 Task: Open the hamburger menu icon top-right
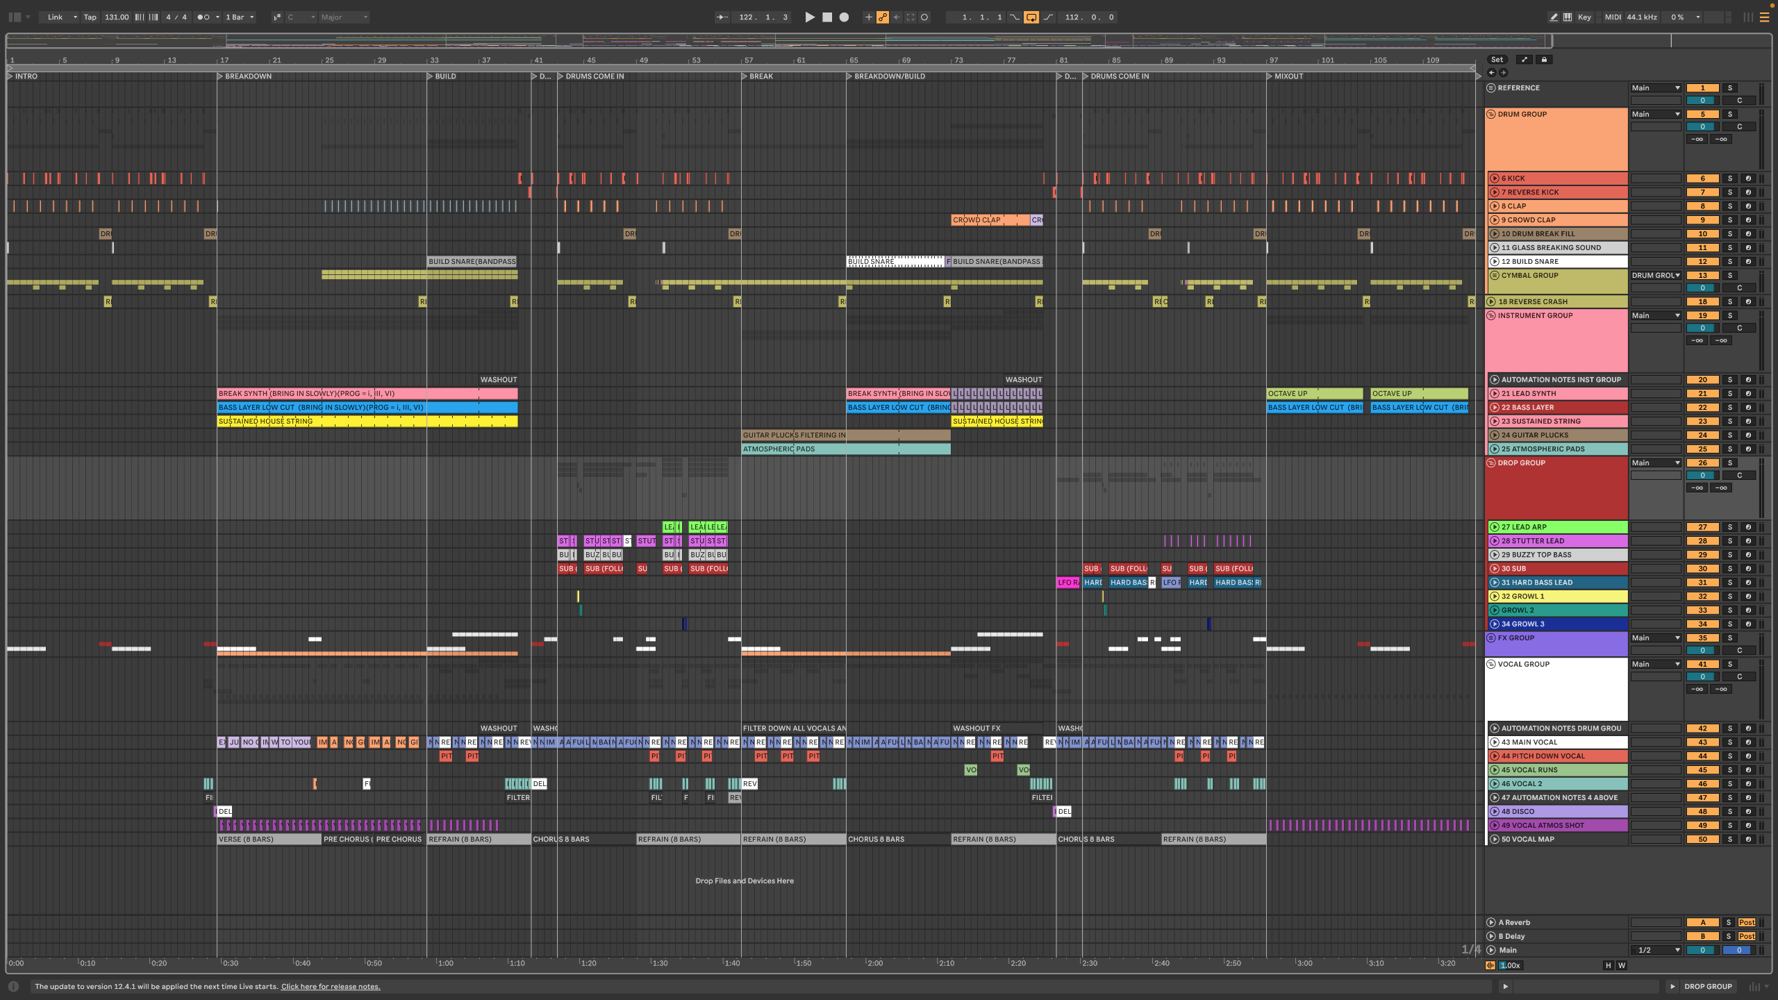point(1764,17)
